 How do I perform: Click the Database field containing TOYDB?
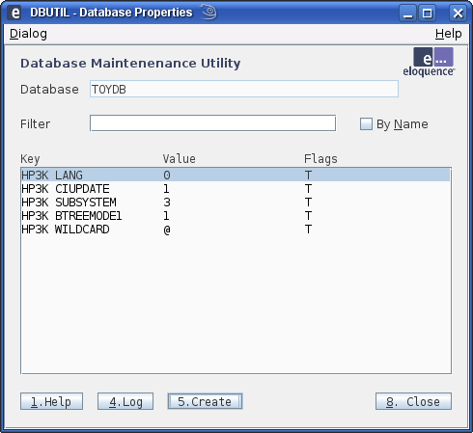point(244,89)
